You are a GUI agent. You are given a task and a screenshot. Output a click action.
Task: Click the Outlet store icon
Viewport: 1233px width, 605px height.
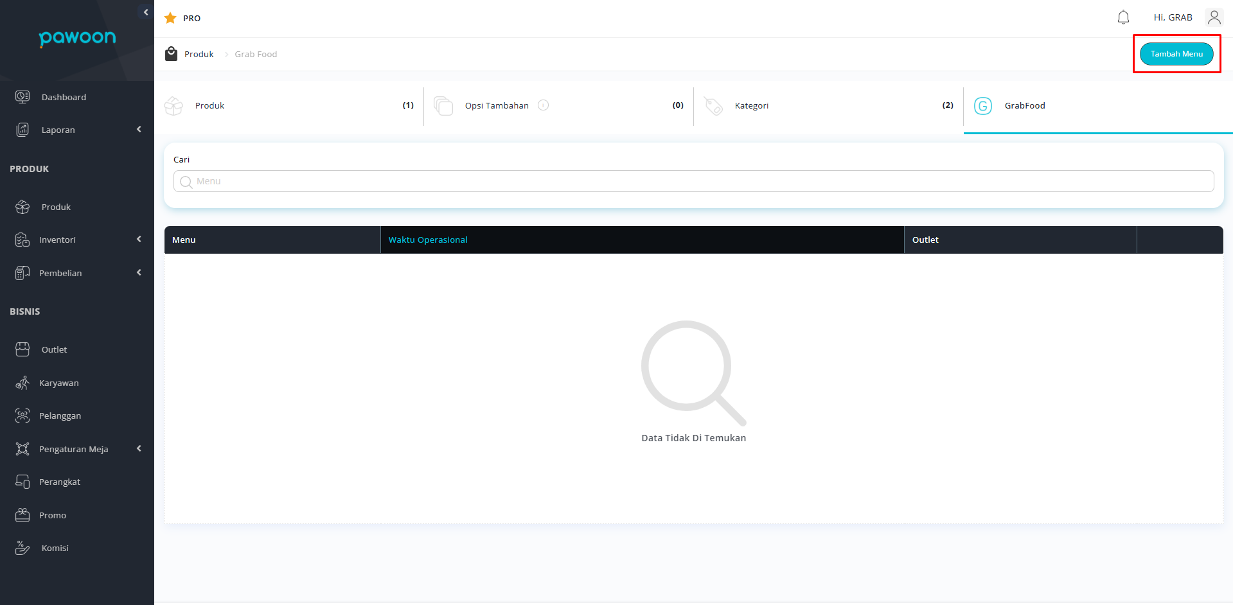click(x=22, y=349)
